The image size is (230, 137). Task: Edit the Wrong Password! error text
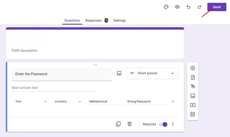click(x=147, y=102)
